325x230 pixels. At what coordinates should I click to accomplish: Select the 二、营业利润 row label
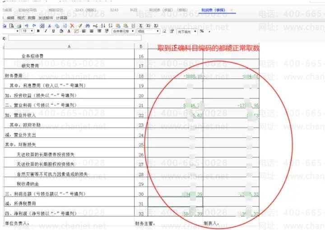tap(41, 105)
